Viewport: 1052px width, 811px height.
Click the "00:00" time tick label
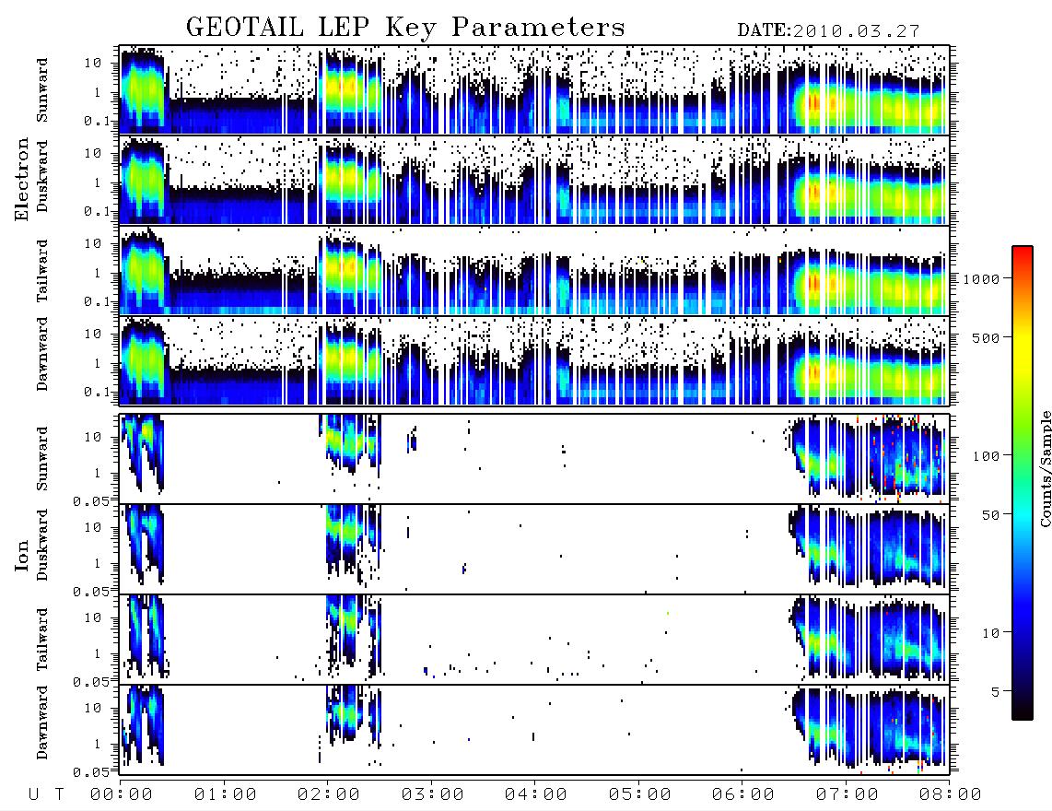[122, 794]
